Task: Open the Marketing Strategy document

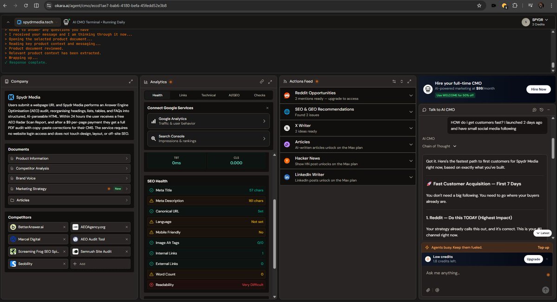Action: tap(69, 189)
